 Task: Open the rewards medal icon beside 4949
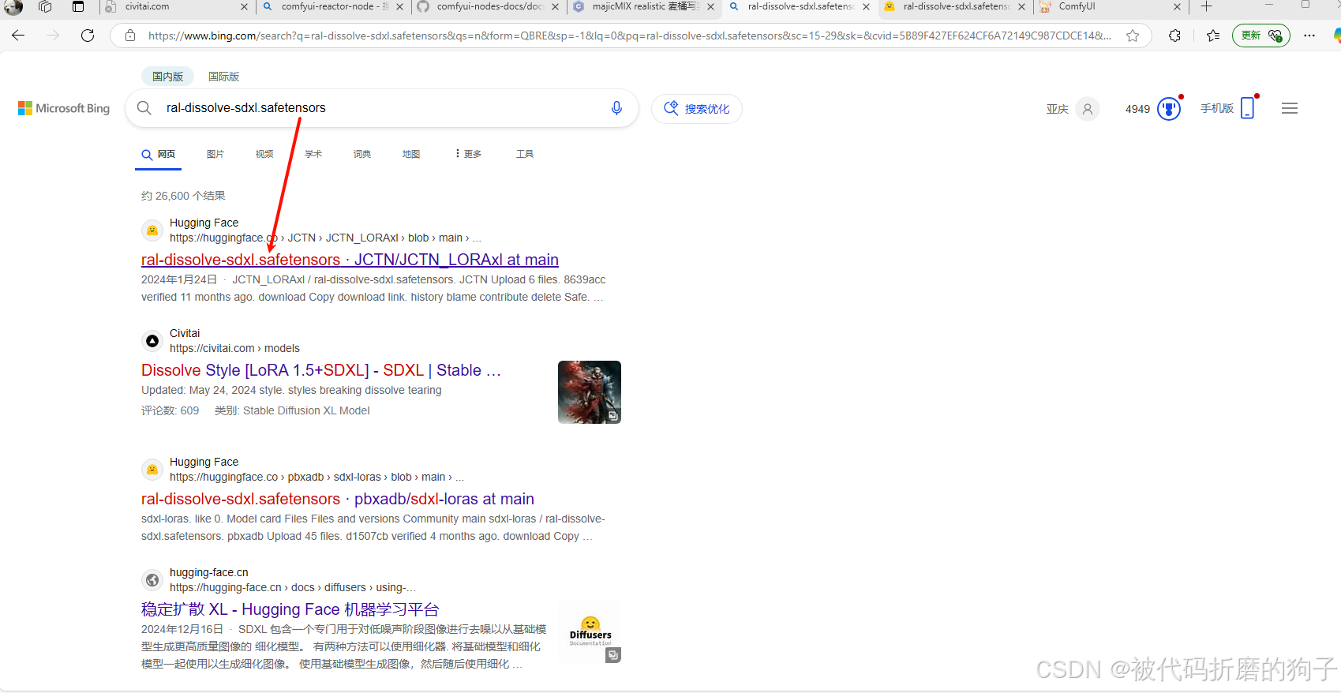(x=1169, y=109)
